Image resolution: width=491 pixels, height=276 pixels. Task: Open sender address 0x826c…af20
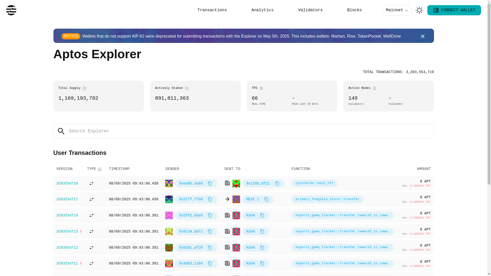[191, 248]
